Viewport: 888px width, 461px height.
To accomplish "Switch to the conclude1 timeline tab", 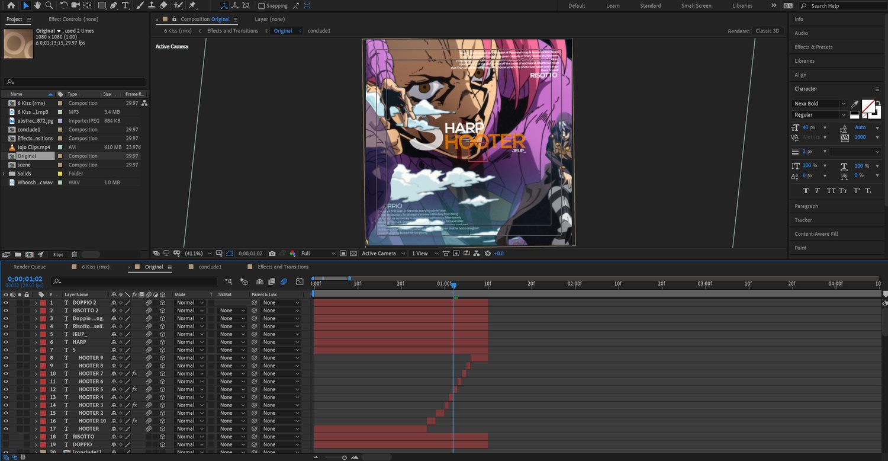I will point(210,267).
